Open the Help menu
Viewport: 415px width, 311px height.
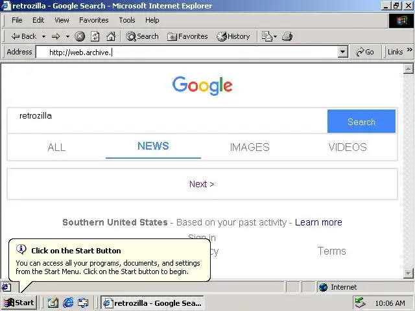click(152, 20)
